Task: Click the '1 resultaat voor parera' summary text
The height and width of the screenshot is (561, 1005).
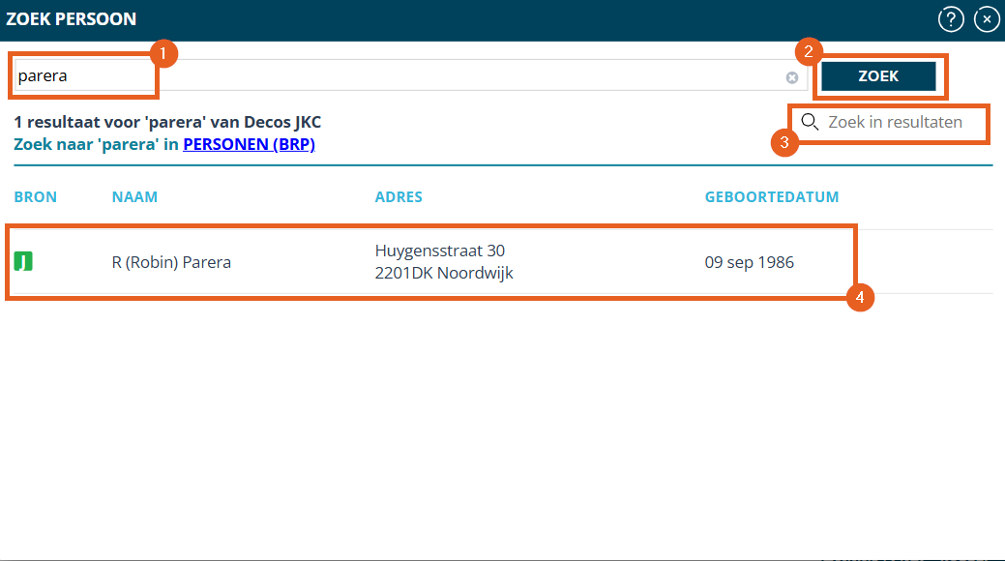Action: (167, 123)
